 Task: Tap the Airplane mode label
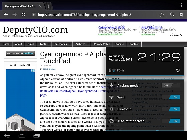click(x=128, y=85)
